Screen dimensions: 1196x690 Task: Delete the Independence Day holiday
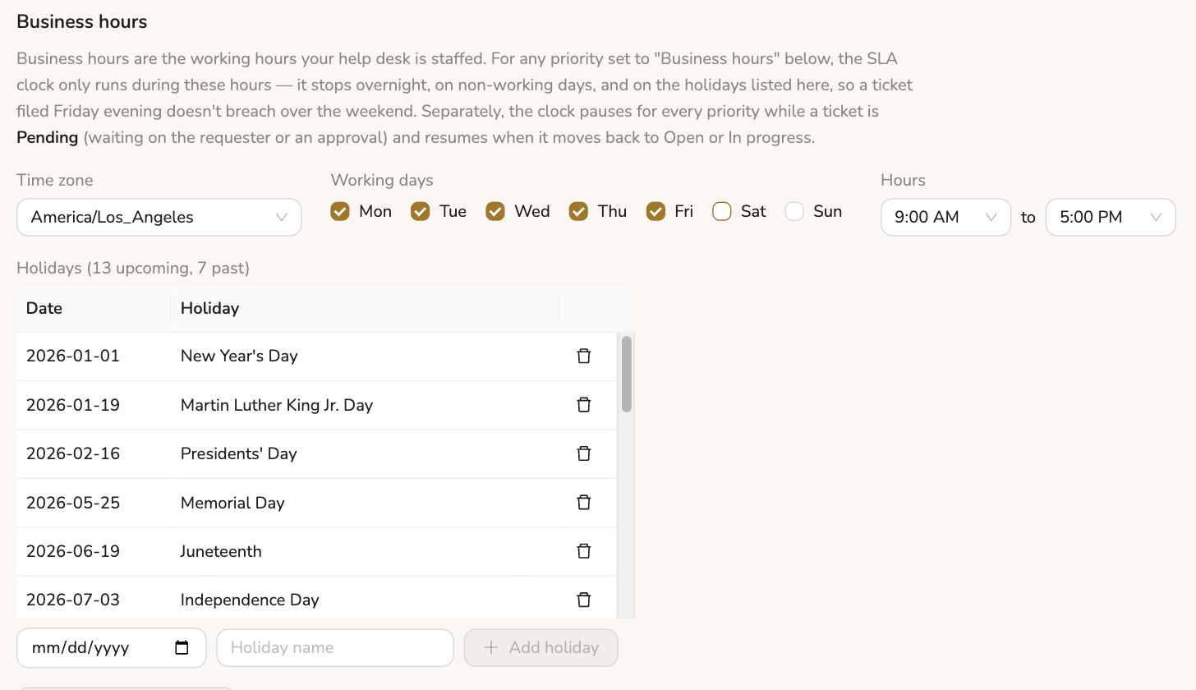click(x=584, y=600)
